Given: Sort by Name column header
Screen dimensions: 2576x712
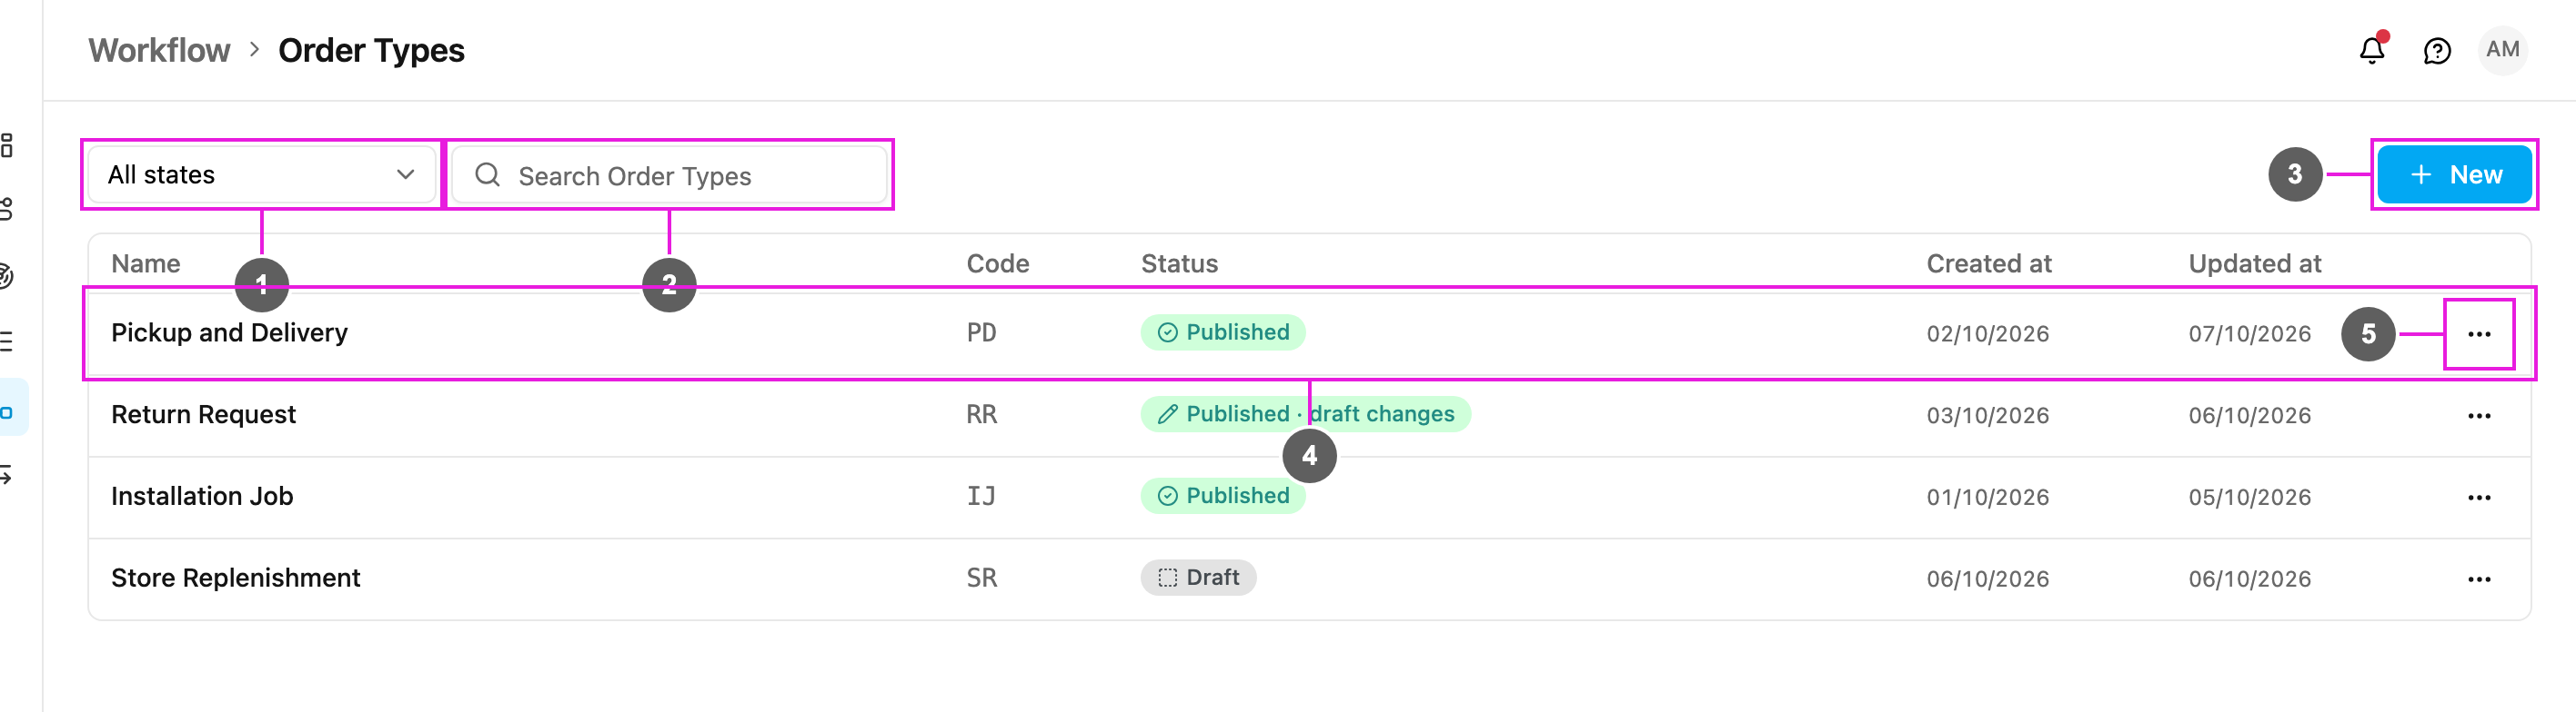Looking at the screenshot, I should 146,263.
